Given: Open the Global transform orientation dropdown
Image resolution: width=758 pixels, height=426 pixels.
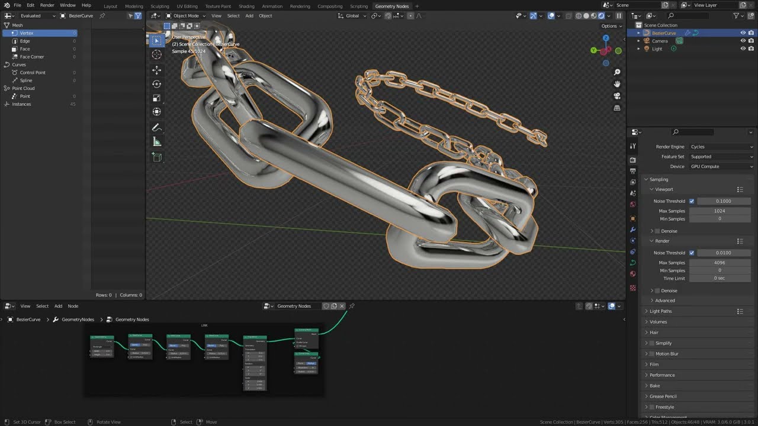Looking at the screenshot, I should coord(353,16).
